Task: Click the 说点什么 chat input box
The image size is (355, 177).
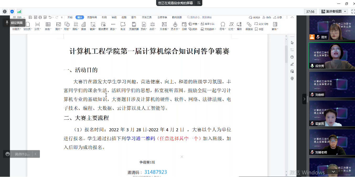Action: pos(22,154)
